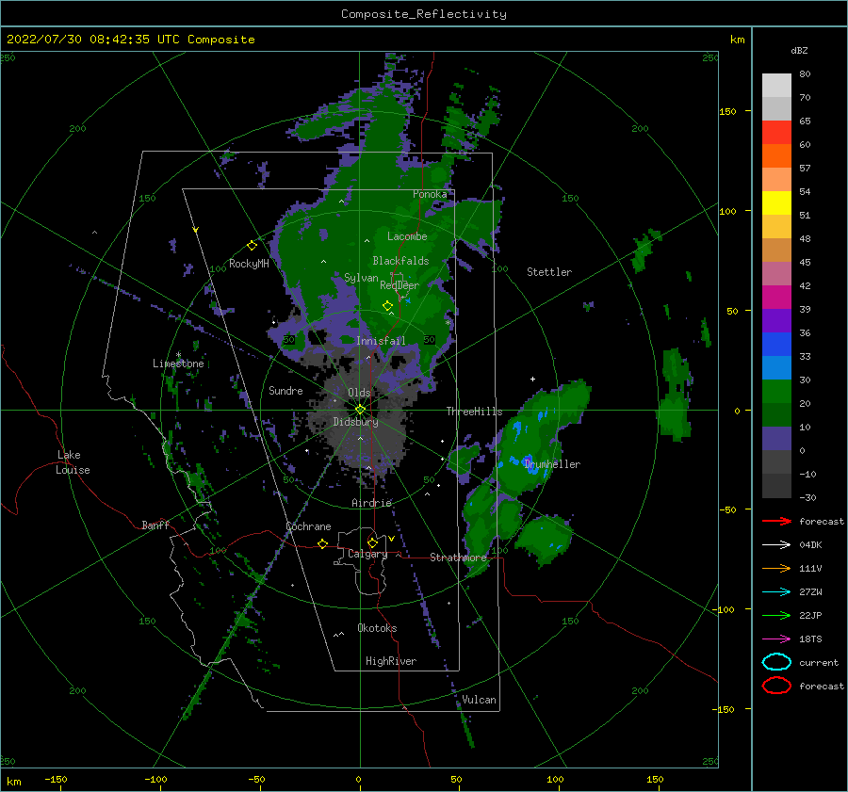Image resolution: width=848 pixels, height=792 pixels.
Task: Select the HighRiver label
Action: [x=391, y=661]
